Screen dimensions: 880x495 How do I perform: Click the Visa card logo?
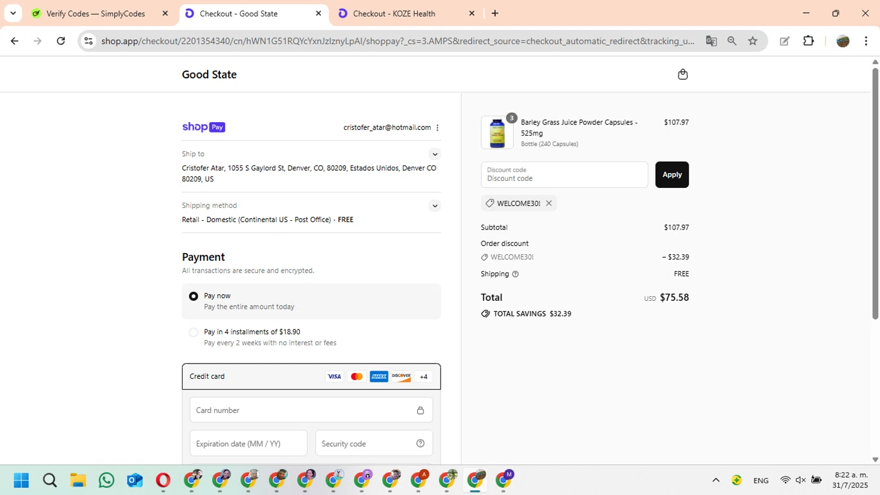click(x=334, y=376)
